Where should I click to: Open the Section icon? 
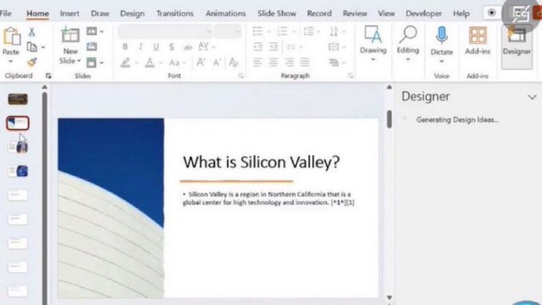[x=92, y=62]
